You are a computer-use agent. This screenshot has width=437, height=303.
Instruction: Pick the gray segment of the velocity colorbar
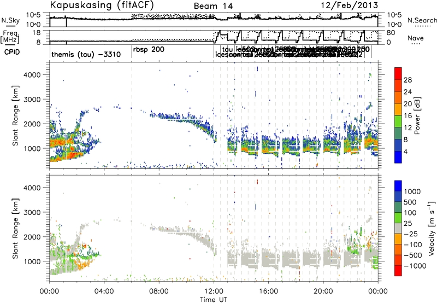[x=398, y=228]
